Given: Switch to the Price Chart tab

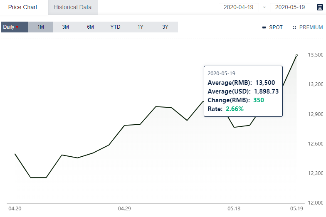Looking at the screenshot, I should (22, 7).
